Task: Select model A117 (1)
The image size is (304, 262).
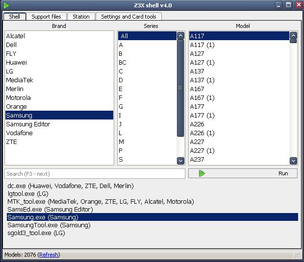Action: [x=239, y=45]
